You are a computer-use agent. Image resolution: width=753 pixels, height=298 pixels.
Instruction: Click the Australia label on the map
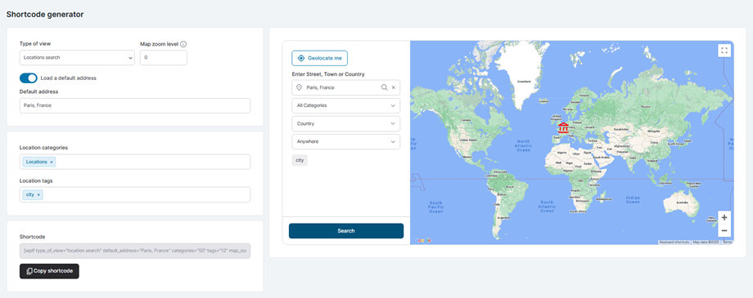pos(682,202)
